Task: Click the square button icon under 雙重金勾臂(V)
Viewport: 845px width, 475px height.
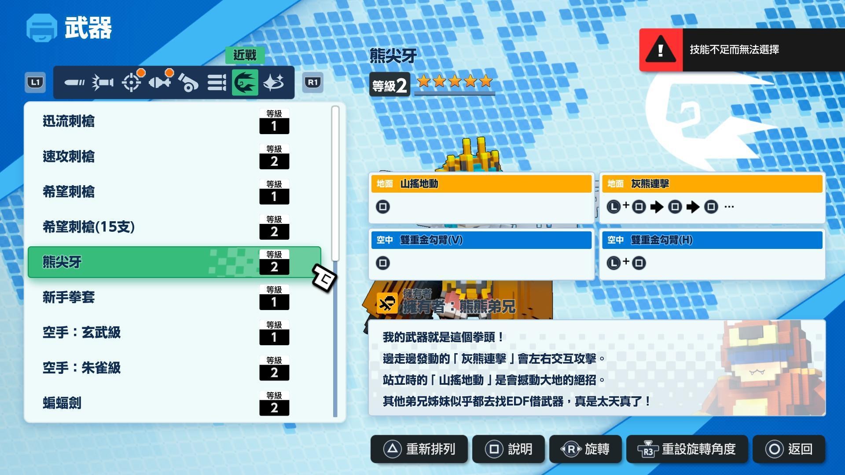Action: click(383, 263)
